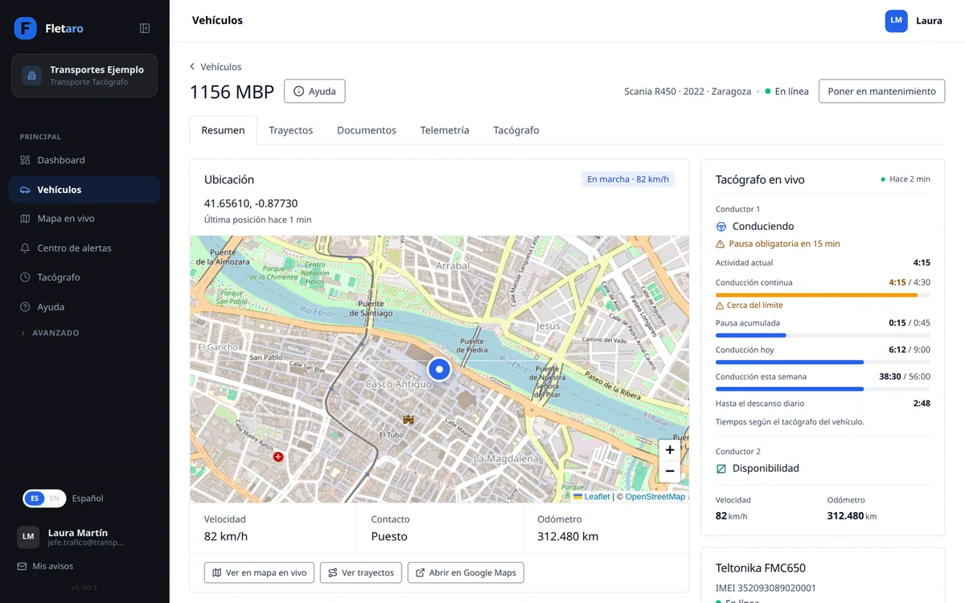The width and height of the screenshot is (965, 603).
Task: Open the Transportes Ejemplo company selector
Action: pyautogui.click(x=84, y=76)
